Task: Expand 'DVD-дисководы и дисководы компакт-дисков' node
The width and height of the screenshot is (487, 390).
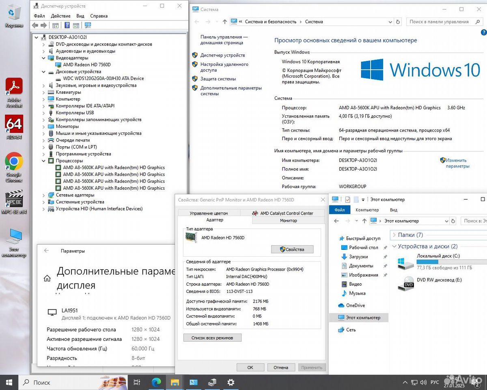Action: 44,44
